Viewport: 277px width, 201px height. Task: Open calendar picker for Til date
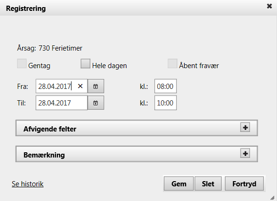96,103
